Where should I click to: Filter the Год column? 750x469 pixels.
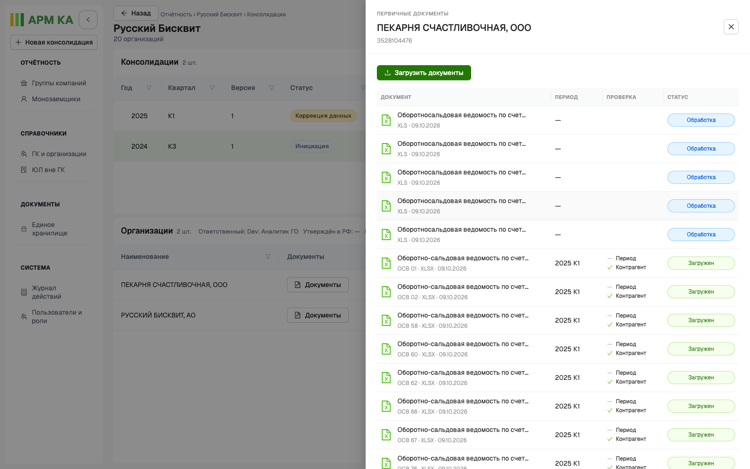[x=149, y=88]
